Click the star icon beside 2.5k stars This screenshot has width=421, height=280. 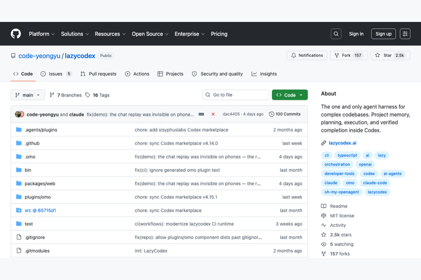tap(324, 235)
